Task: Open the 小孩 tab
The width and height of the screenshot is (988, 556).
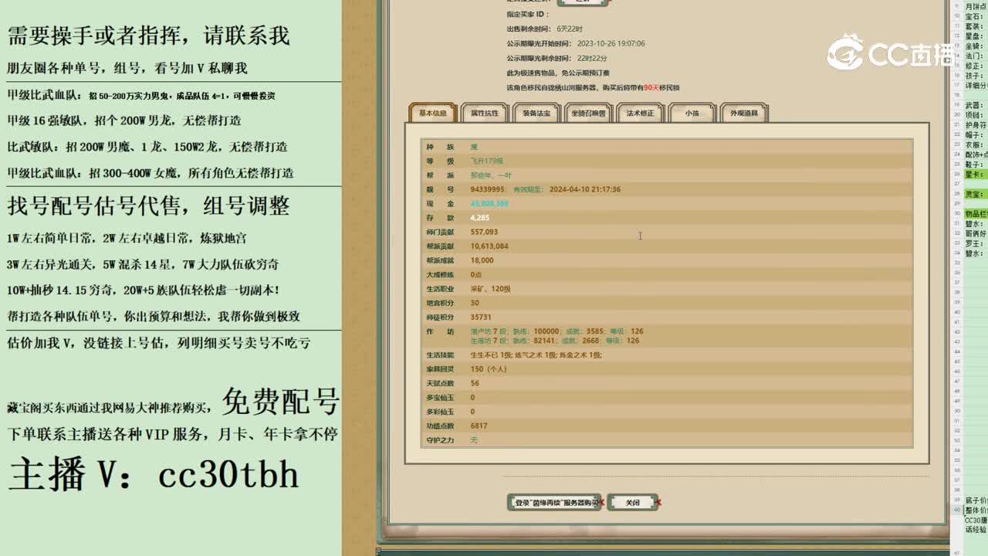Action: click(x=692, y=113)
